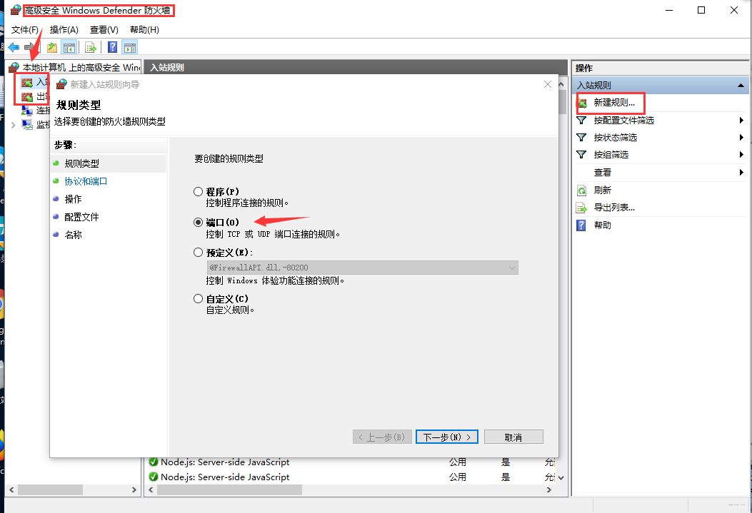This screenshot has width=752, height=513.
Task: Click 下一步(N) to continue the wizard
Action: click(447, 437)
